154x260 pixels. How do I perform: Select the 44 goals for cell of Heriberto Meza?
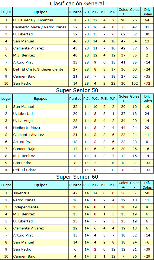click(123, 128)
